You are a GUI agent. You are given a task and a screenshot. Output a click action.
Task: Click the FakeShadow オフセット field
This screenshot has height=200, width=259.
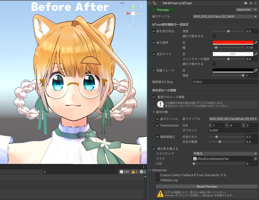pos(233,130)
